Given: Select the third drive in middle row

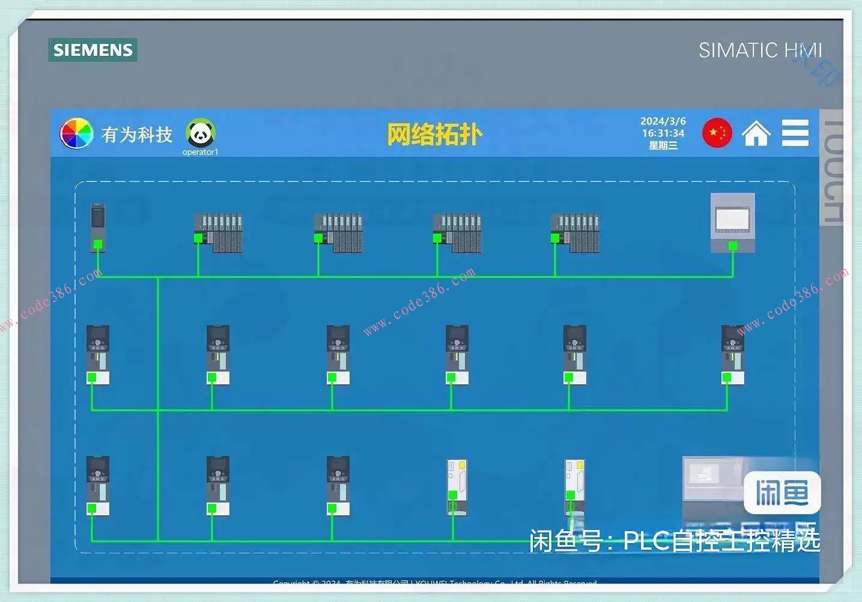Looking at the screenshot, I should pyautogui.click(x=338, y=354).
